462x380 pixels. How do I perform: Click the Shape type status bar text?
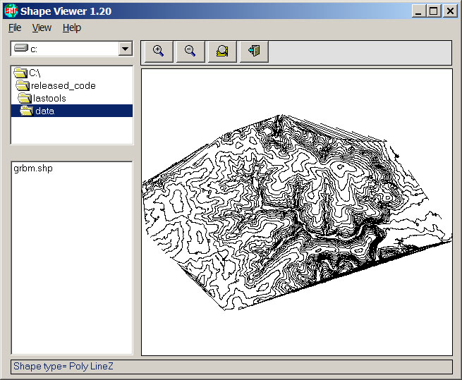coord(63,366)
